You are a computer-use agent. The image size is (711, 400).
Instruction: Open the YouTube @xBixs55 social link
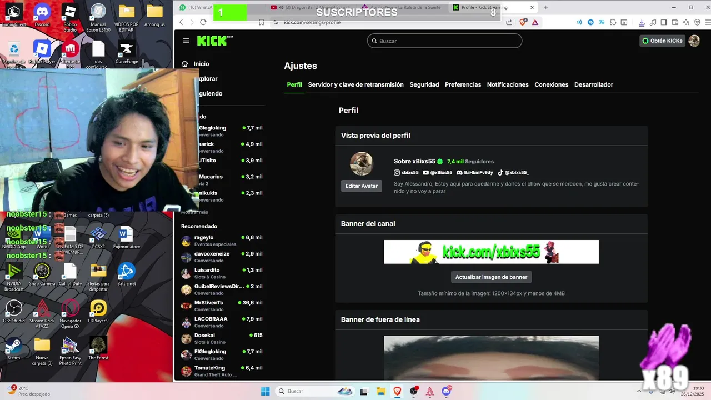438,173
